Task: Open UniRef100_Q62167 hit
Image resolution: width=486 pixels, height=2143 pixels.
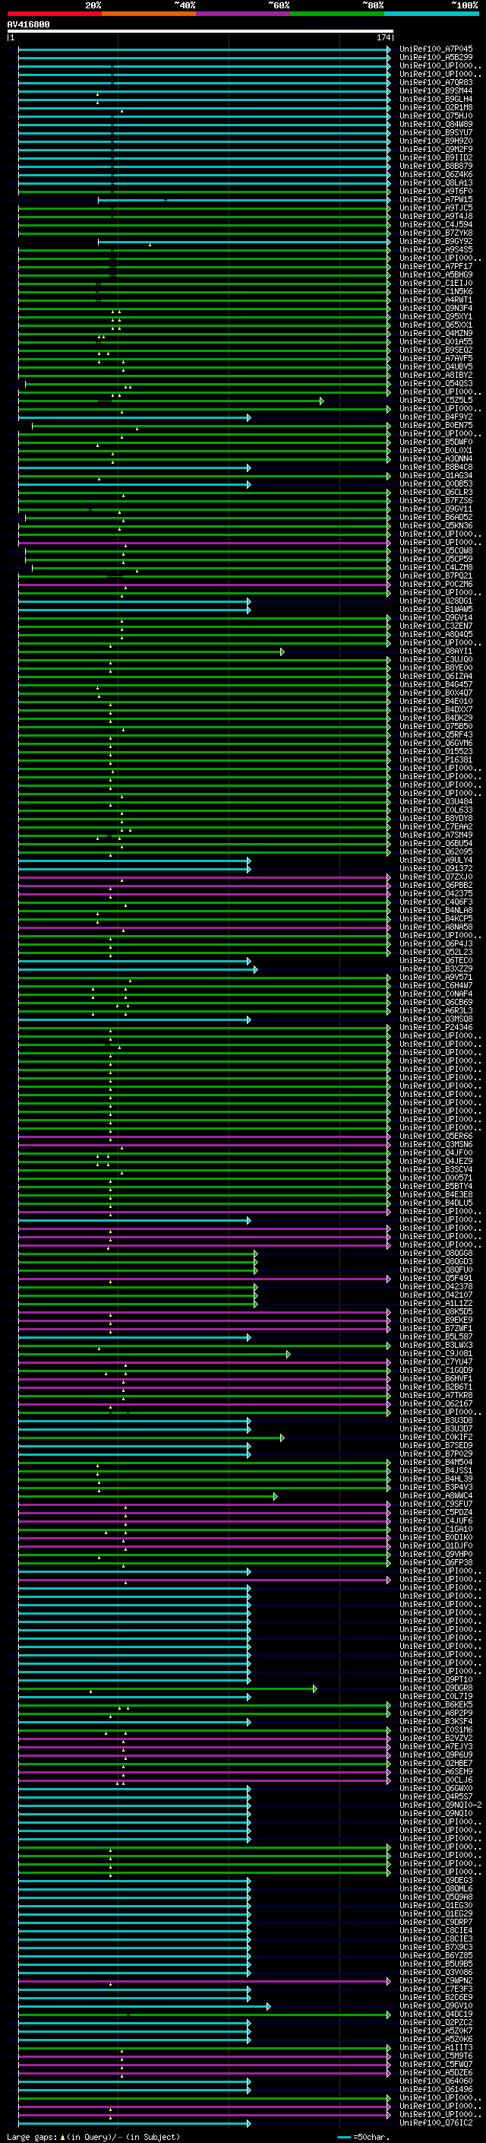Action: [x=436, y=1403]
